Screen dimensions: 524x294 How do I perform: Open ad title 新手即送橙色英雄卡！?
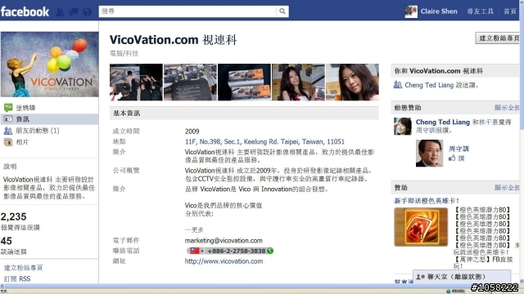point(427,201)
